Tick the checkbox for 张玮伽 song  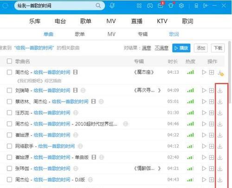tap(9, 169)
